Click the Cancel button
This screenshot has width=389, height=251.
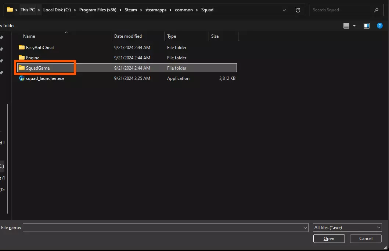366,239
